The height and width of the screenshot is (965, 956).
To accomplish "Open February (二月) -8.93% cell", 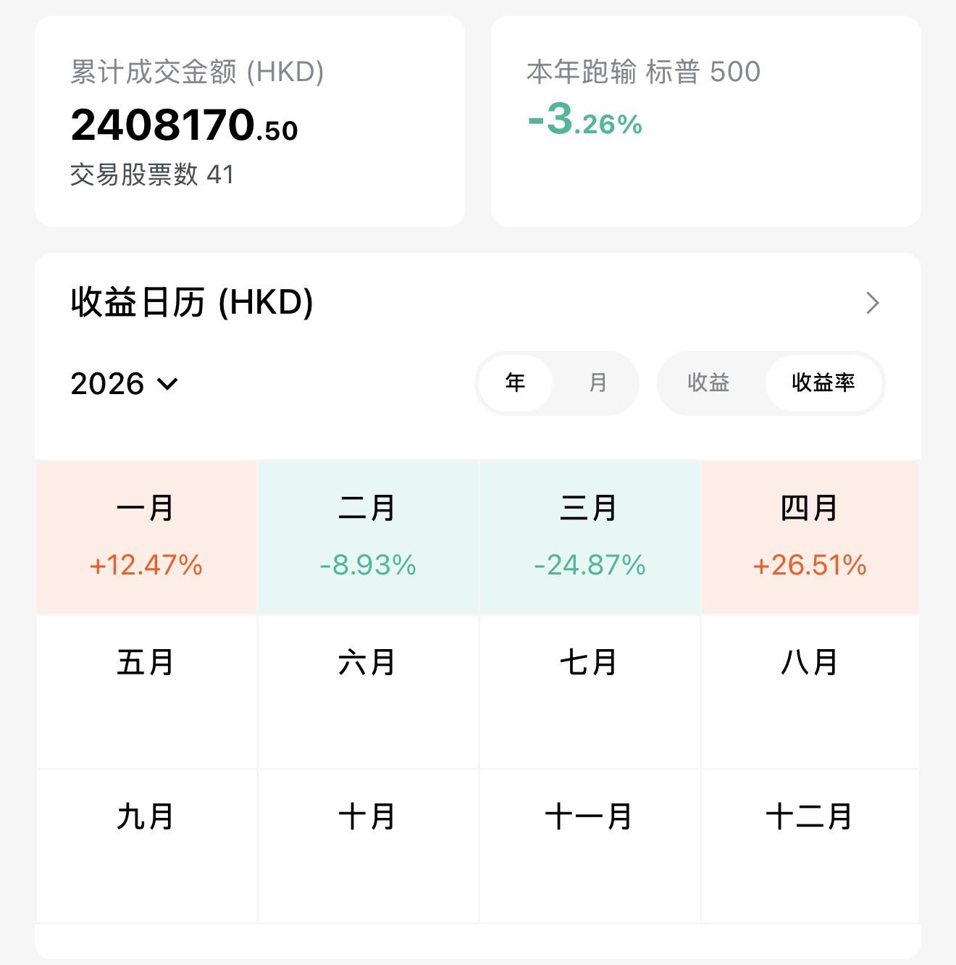I will 367,537.
